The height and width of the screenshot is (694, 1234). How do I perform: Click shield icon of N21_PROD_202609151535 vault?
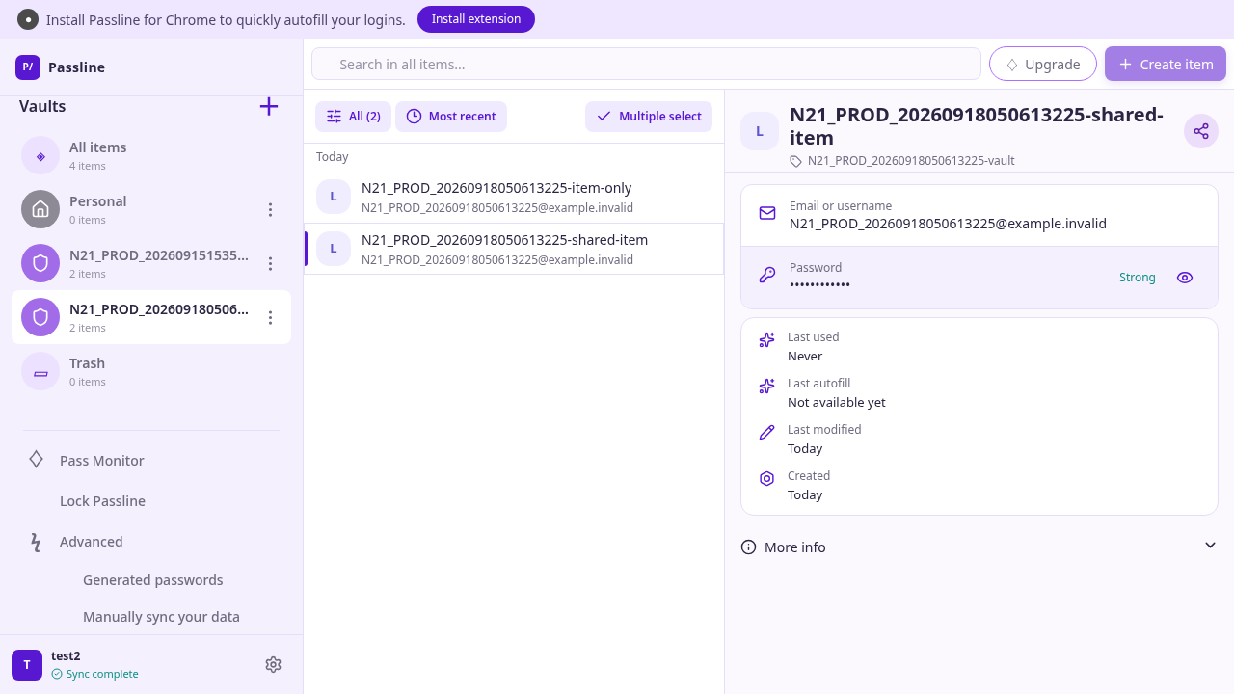coord(40,263)
